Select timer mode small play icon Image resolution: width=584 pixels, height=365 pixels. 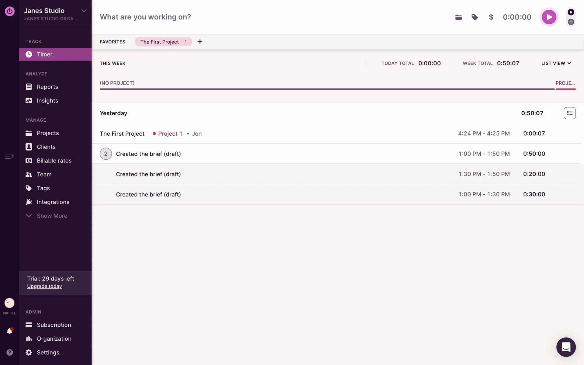571,12
